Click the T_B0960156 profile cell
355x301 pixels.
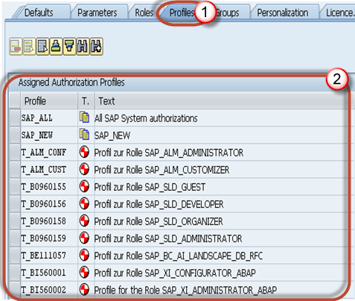(x=49, y=203)
